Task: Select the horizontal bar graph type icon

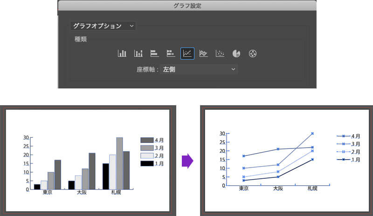Action: pos(155,54)
